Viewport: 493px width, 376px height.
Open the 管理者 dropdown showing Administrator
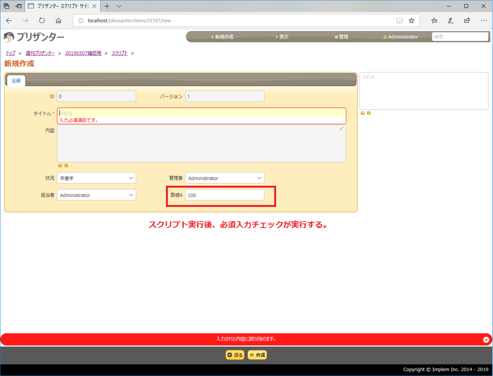point(224,178)
